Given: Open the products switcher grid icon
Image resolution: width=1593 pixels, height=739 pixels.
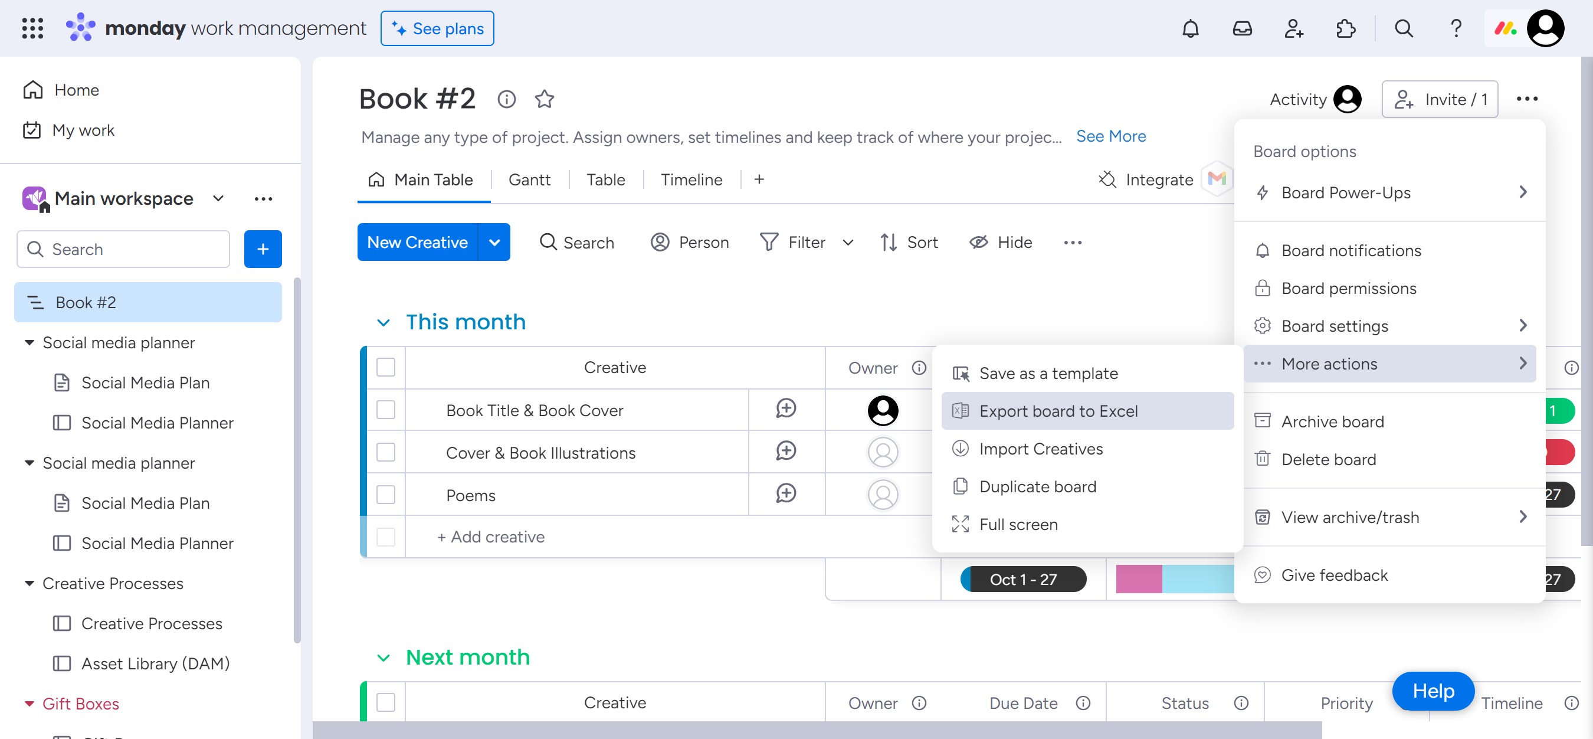Looking at the screenshot, I should [x=32, y=28].
